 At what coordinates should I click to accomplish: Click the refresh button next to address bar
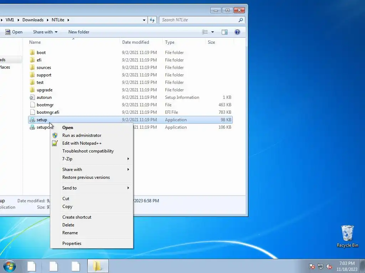[152, 20]
